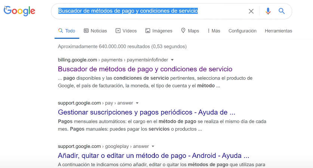Click the support.google.com › googleplay › answer URL
The width and height of the screenshot is (313, 168).
(x=104, y=146)
